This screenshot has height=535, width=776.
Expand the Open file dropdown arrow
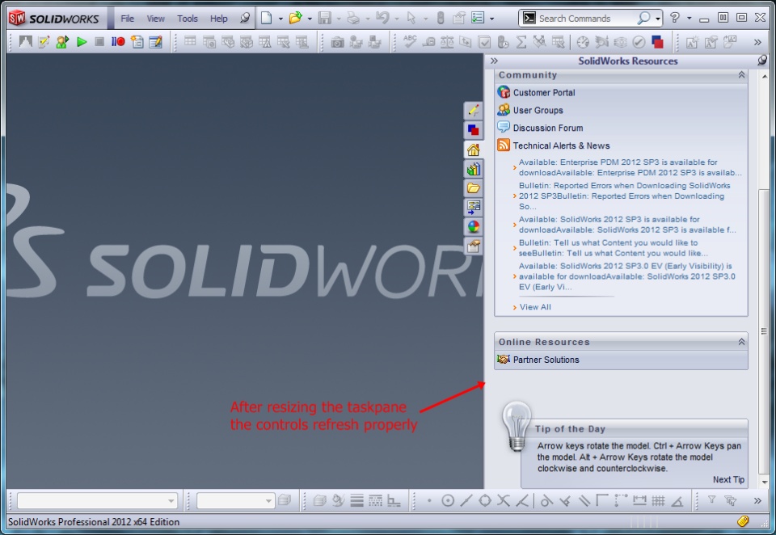point(310,19)
